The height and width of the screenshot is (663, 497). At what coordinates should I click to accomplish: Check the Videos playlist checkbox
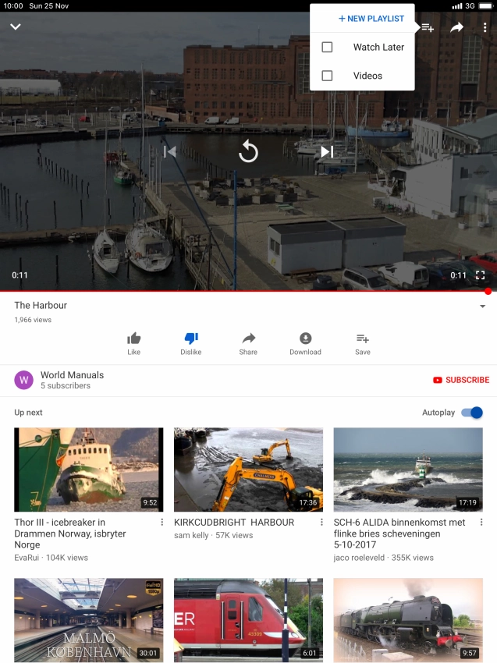(327, 76)
